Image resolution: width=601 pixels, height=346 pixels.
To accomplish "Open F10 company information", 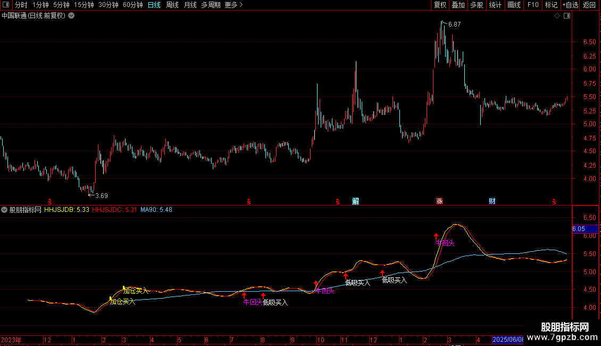I will (533, 5).
